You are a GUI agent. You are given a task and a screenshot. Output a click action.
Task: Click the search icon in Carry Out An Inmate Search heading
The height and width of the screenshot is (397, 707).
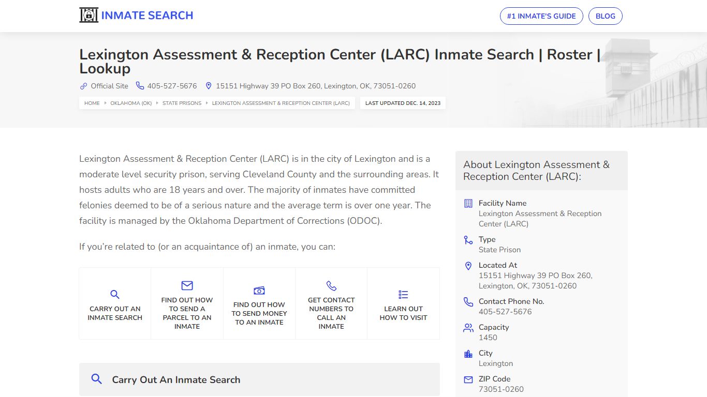point(96,379)
